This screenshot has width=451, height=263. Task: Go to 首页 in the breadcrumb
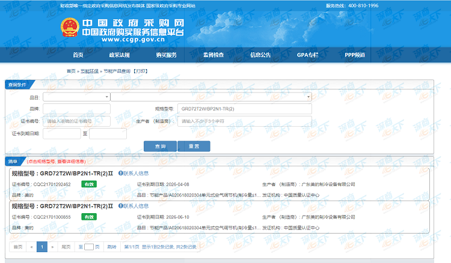click(71, 71)
